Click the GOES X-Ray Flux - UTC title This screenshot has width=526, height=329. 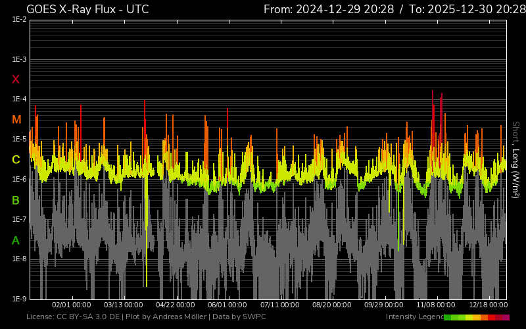click(x=87, y=9)
